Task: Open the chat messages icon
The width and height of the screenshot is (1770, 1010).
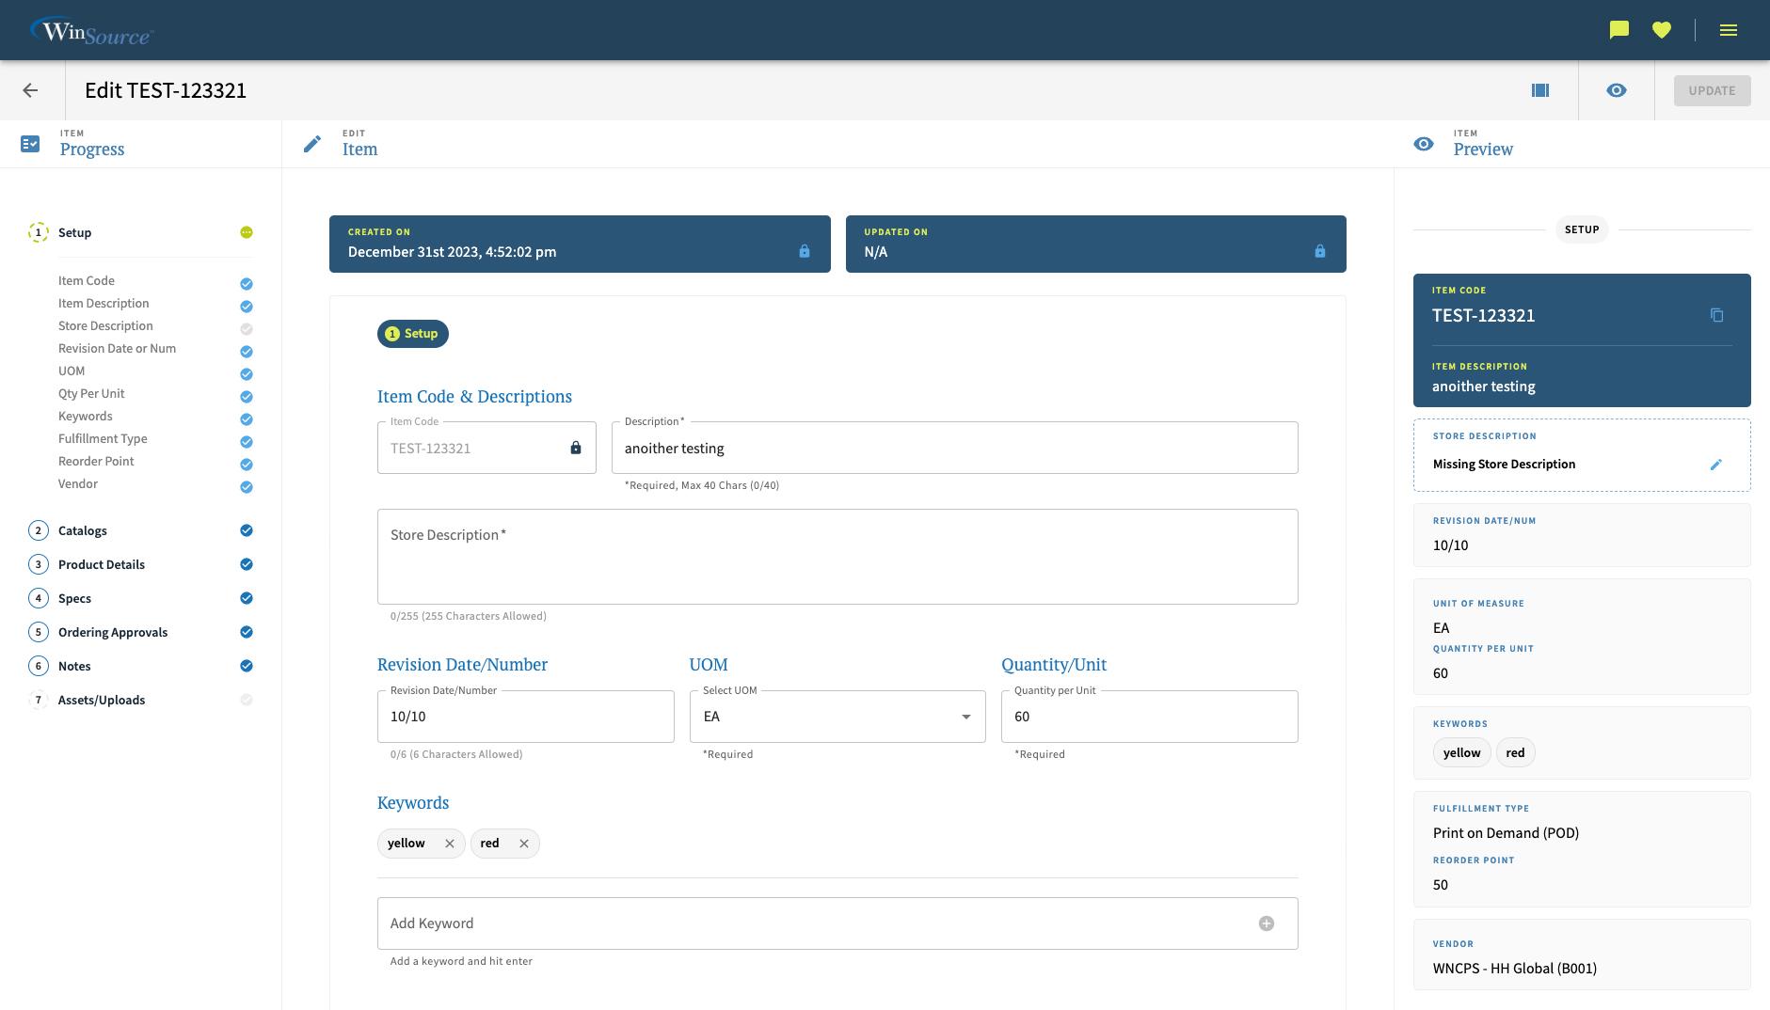Action: click(x=1619, y=30)
